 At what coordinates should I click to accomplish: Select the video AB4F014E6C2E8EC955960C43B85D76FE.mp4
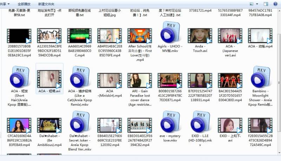point(110,36)
